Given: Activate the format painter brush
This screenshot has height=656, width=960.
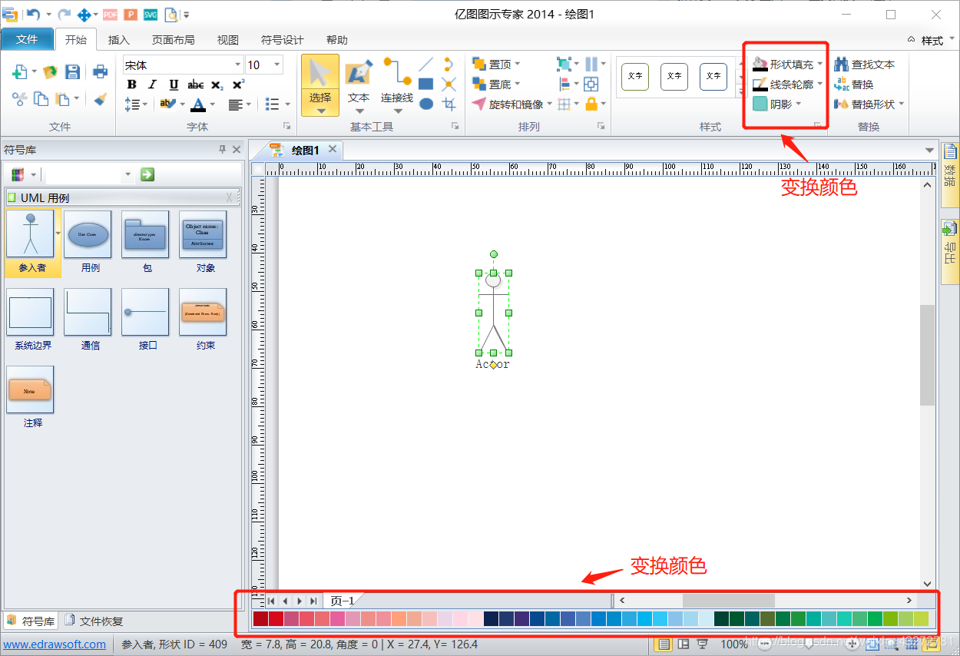Looking at the screenshot, I should pos(100,98).
